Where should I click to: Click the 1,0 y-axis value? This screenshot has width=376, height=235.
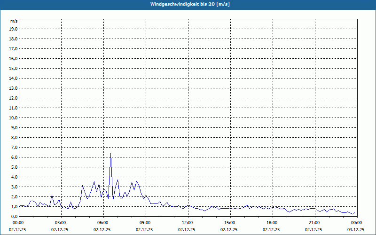click(14, 206)
